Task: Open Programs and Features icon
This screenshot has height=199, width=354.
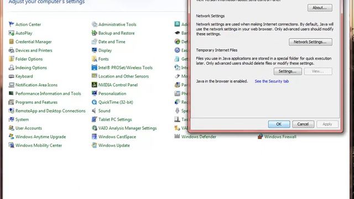Action: coord(11,102)
